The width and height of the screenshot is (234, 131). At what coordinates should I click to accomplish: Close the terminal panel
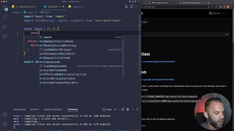(x=137, y=110)
